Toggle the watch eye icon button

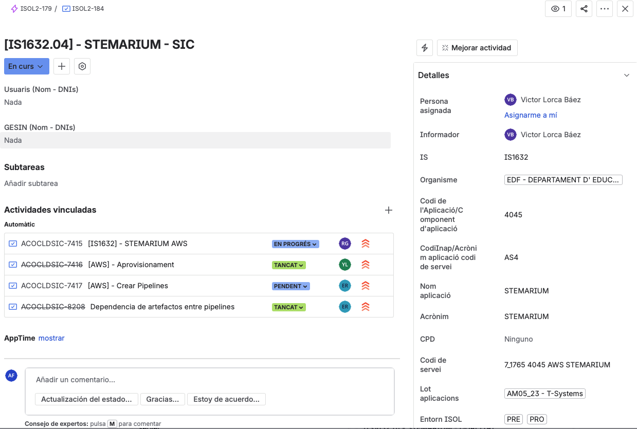click(558, 9)
